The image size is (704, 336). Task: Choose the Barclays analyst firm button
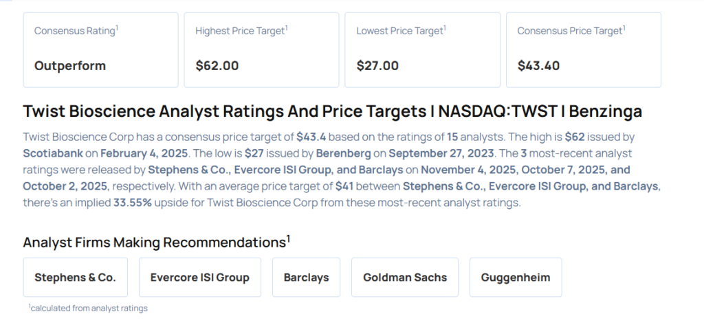pos(306,278)
